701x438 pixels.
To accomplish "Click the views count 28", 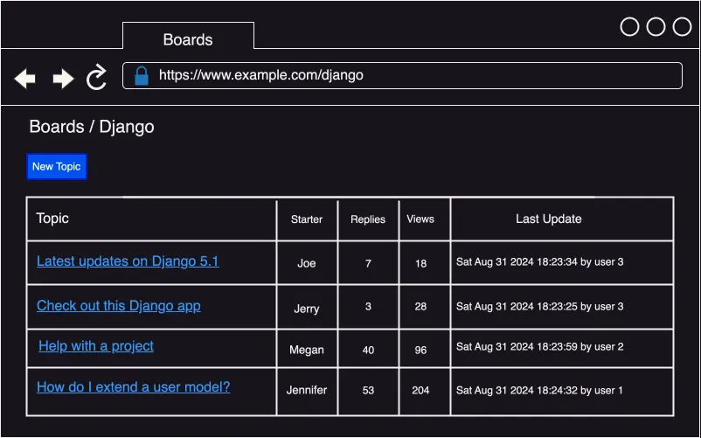I will pyautogui.click(x=420, y=307).
